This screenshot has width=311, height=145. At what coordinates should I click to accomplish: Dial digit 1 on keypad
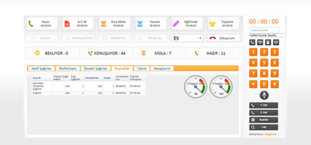click(253, 52)
